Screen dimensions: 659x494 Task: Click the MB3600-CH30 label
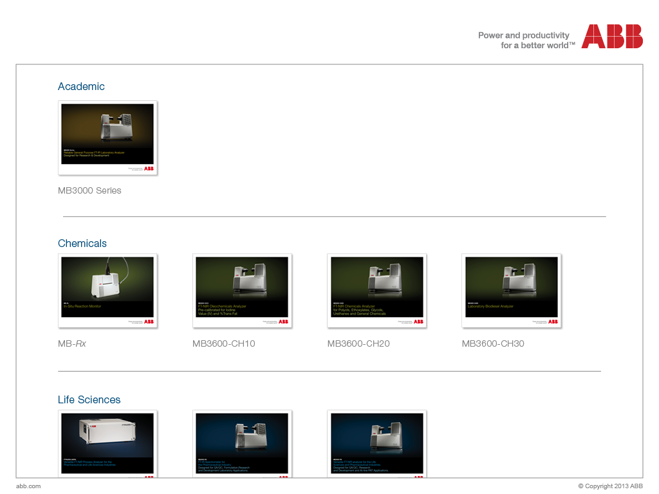coord(493,343)
